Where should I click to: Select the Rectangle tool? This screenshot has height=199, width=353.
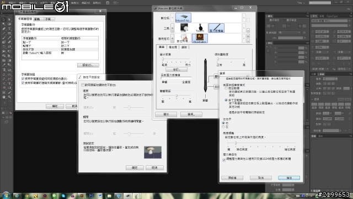coord(9,33)
